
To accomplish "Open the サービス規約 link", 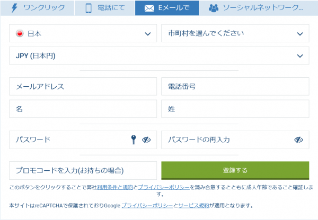I will (x=193, y=206).
